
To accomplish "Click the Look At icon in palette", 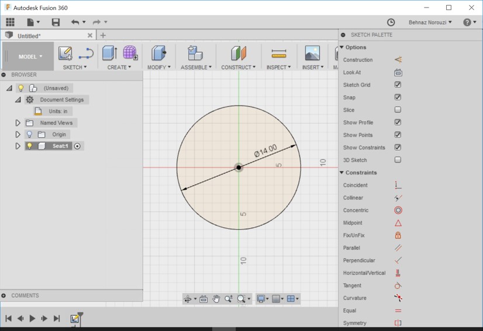I will 398,72.
